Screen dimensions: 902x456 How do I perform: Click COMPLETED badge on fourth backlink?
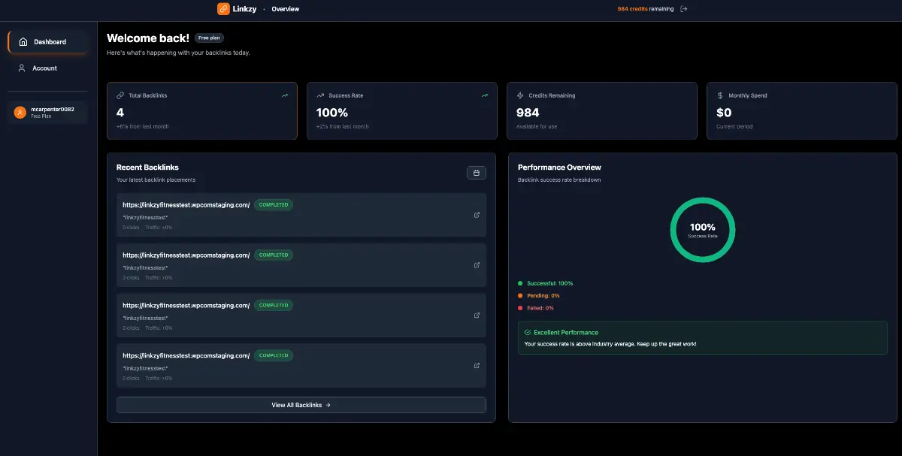[x=274, y=355]
